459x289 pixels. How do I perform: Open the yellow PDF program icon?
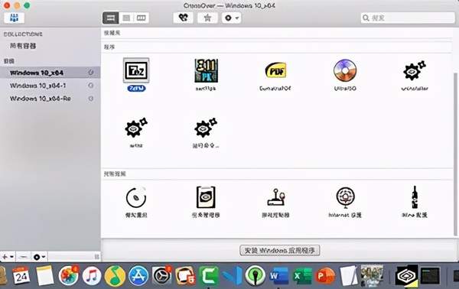[275, 70]
